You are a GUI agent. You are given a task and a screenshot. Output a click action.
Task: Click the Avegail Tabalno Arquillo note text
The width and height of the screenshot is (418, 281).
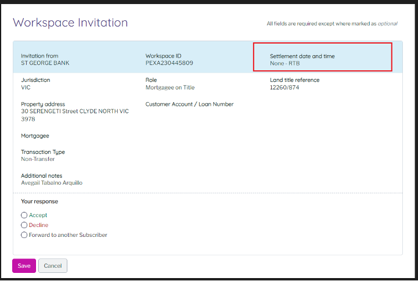coord(52,183)
